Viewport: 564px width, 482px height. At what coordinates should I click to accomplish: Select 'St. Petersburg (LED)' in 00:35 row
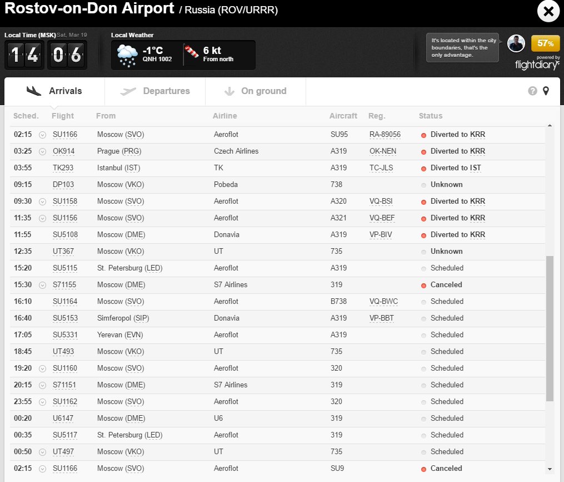click(x=129, y=435)
